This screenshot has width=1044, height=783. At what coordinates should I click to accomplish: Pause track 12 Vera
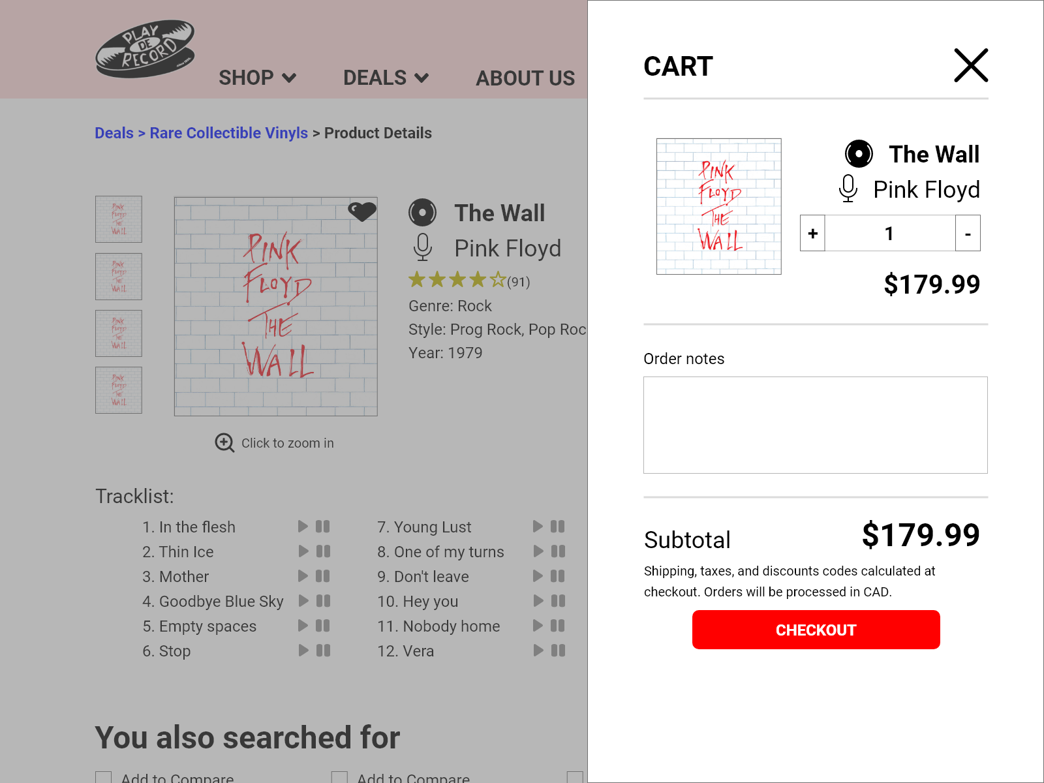click(558, 650)
